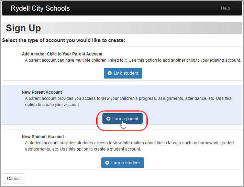
Task: Open the Help link in header
Action: 225,8
